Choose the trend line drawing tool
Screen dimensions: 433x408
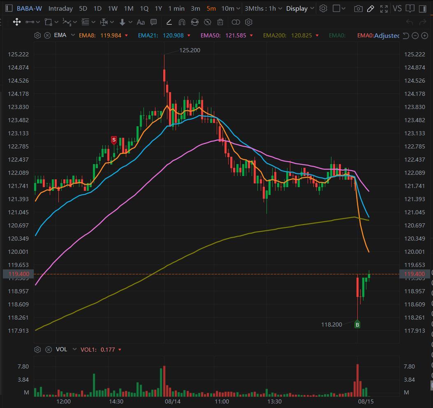click(x=169, y=22)
